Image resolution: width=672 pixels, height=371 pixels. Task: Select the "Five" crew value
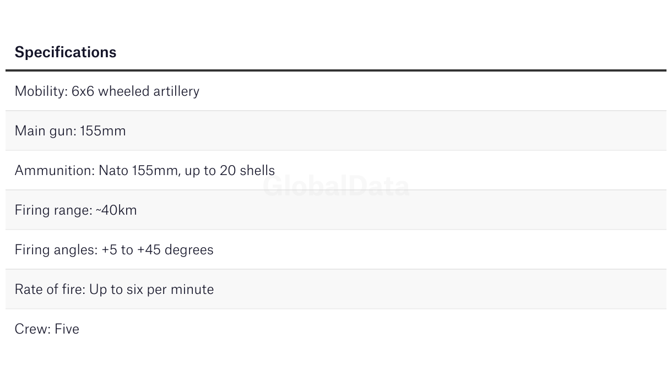pos(67,329)
